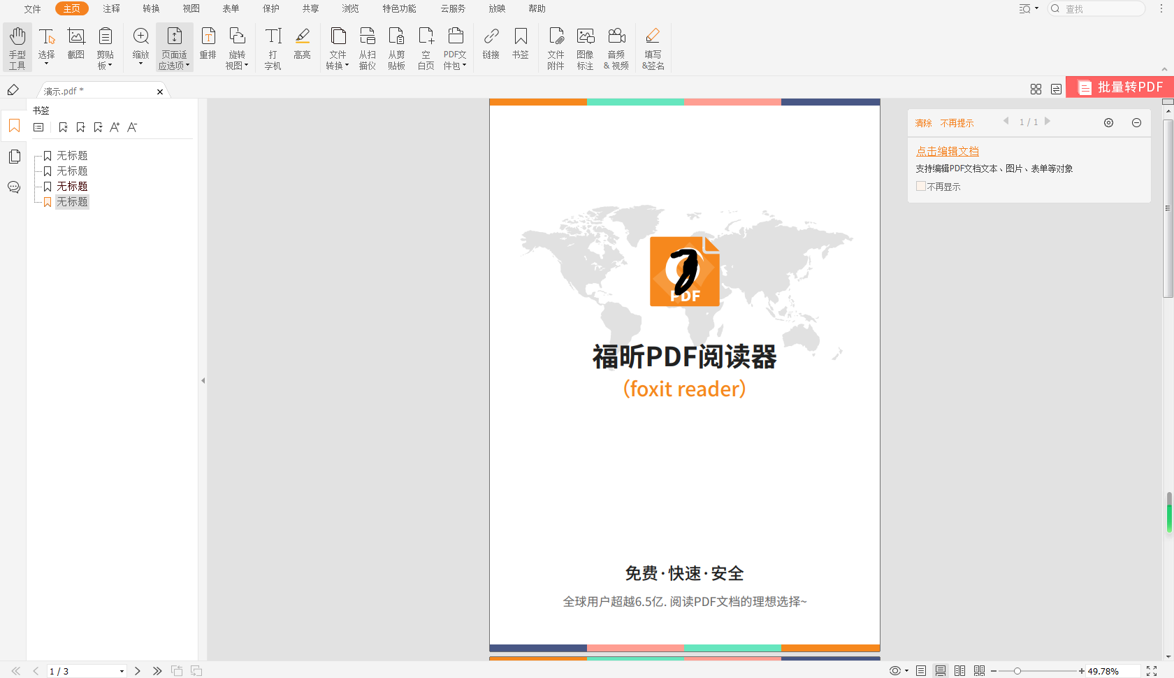Open the page number dropdown in status bar

tap(122, 671)
